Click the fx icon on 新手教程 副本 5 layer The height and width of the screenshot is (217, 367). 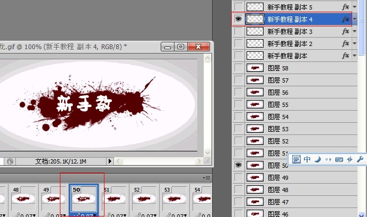(345, 7)
